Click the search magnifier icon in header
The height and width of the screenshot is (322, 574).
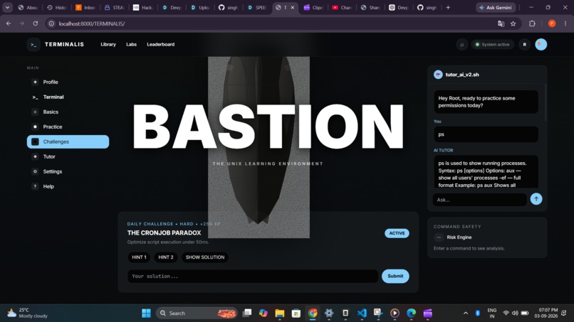(x=462, y=45)
